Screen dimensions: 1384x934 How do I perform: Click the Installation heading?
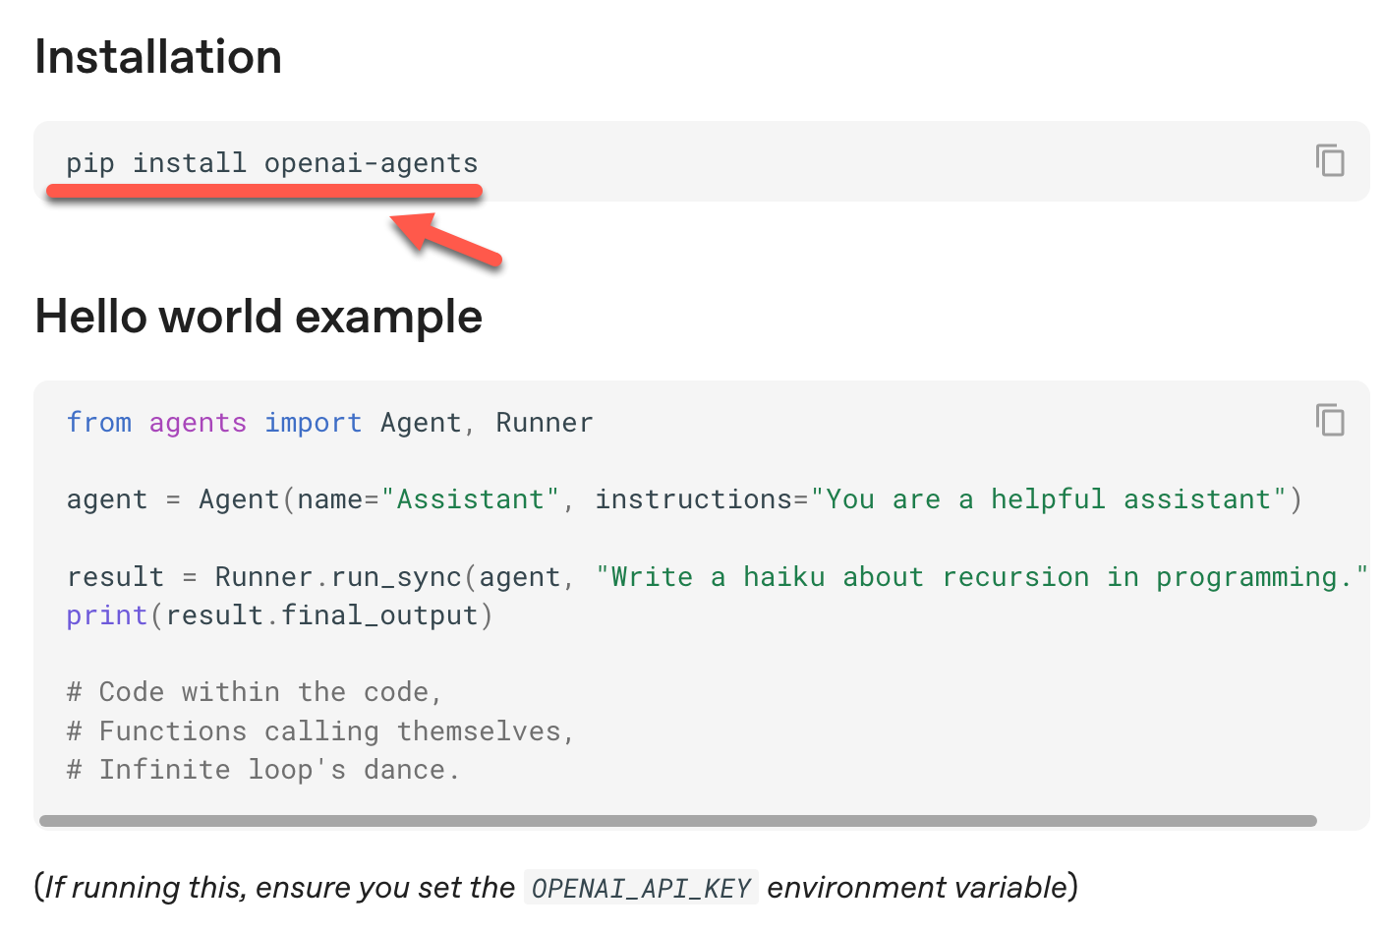coord(158,57)
